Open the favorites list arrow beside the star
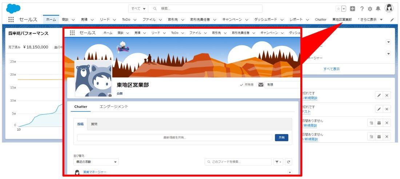 (x=344, y=9)
